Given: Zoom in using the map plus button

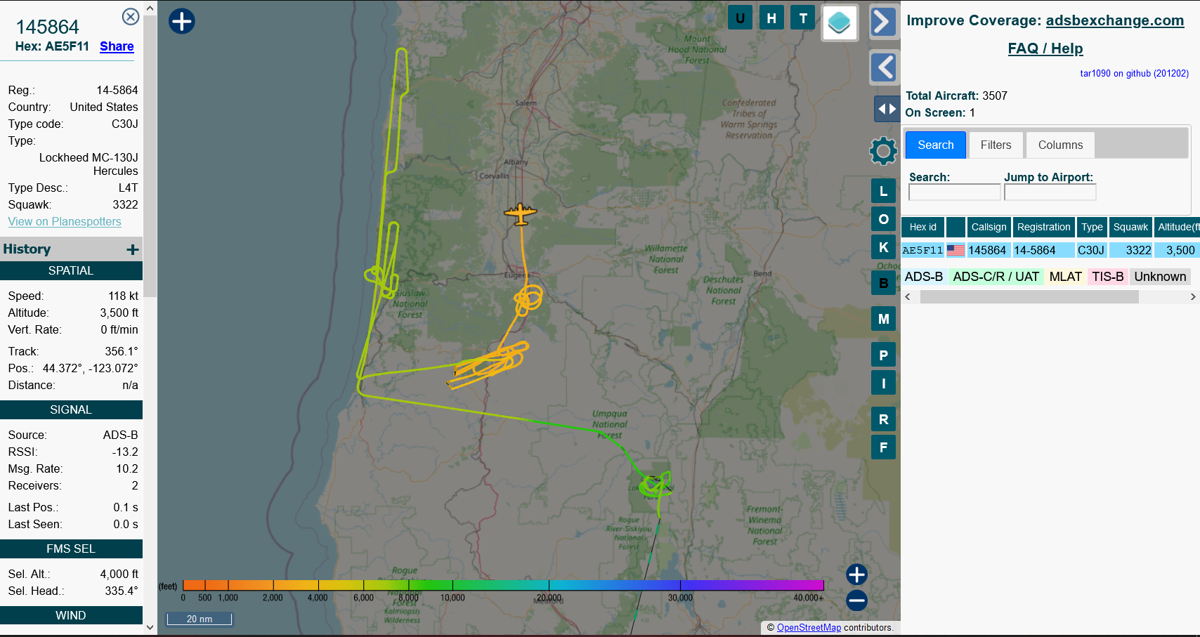Looking at the screenshot, I should 856,574.
